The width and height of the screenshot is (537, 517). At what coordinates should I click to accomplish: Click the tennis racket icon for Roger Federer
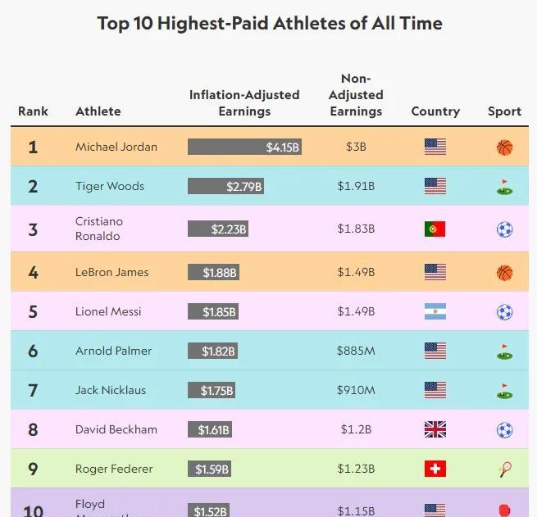click(x=505, y=469)
